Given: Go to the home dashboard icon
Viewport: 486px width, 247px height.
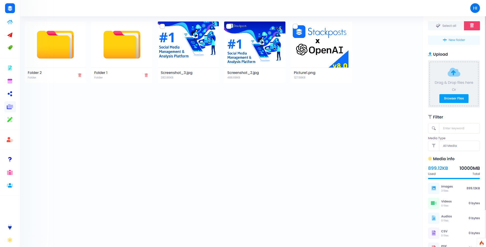Looking at the screenshot, I should [x=10, y=22].
